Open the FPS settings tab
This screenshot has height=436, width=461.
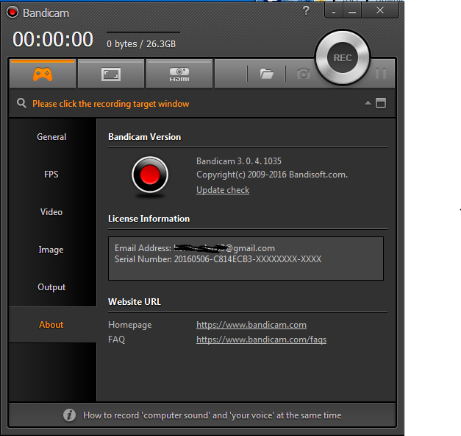tap(51, 175)
